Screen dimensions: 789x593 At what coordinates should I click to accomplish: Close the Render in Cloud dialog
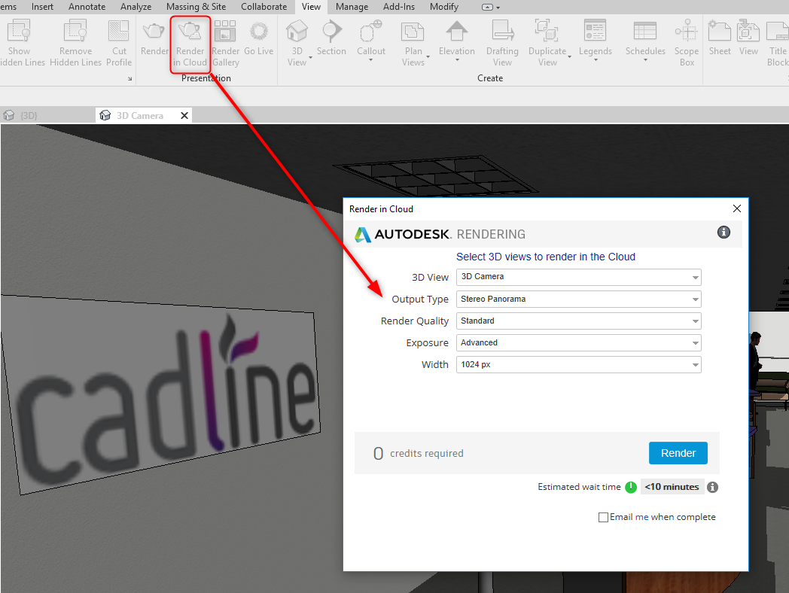(736, 208)
